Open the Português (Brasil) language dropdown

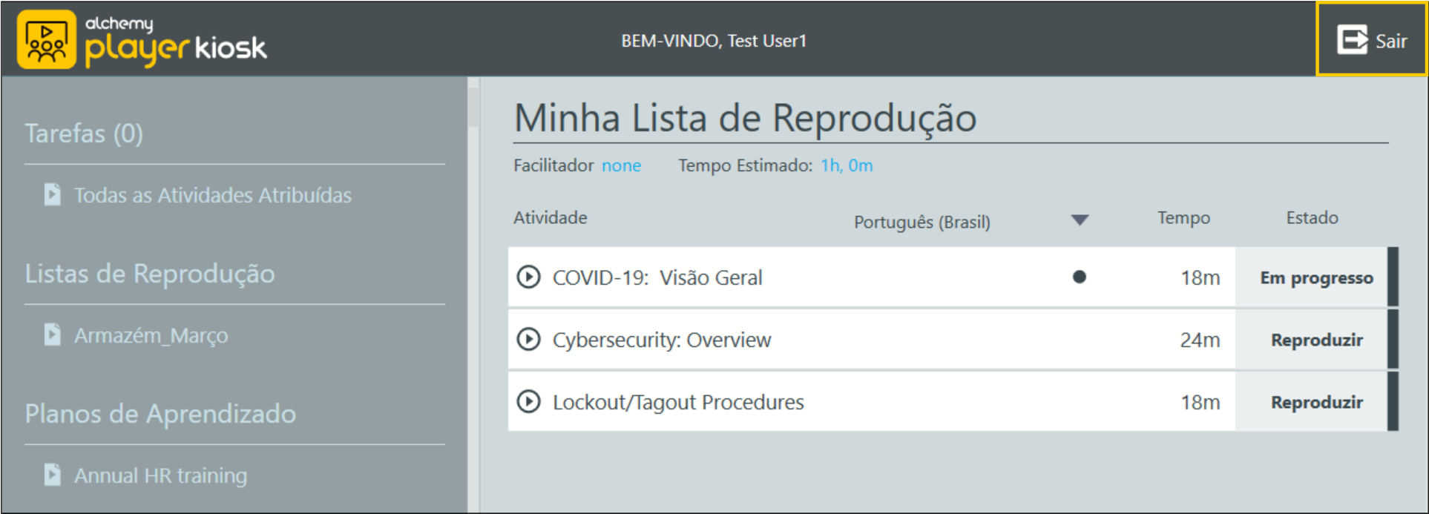tap(922, 221)
